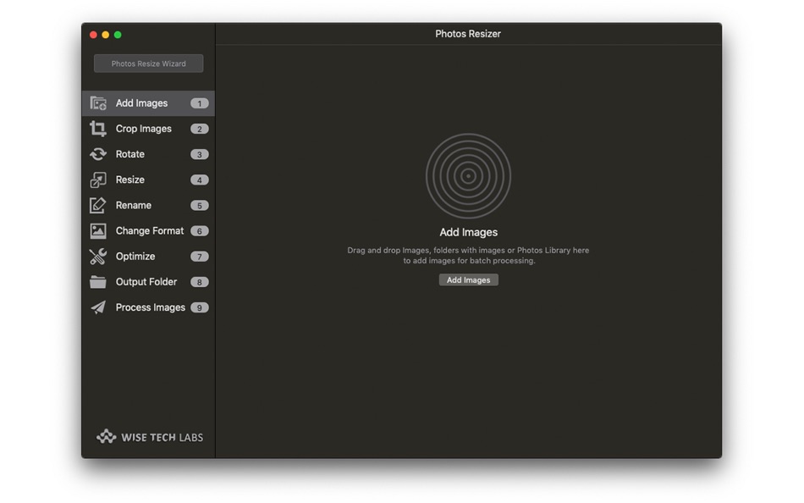
Task: Select the Crop Images step
Action: [143, 128]
